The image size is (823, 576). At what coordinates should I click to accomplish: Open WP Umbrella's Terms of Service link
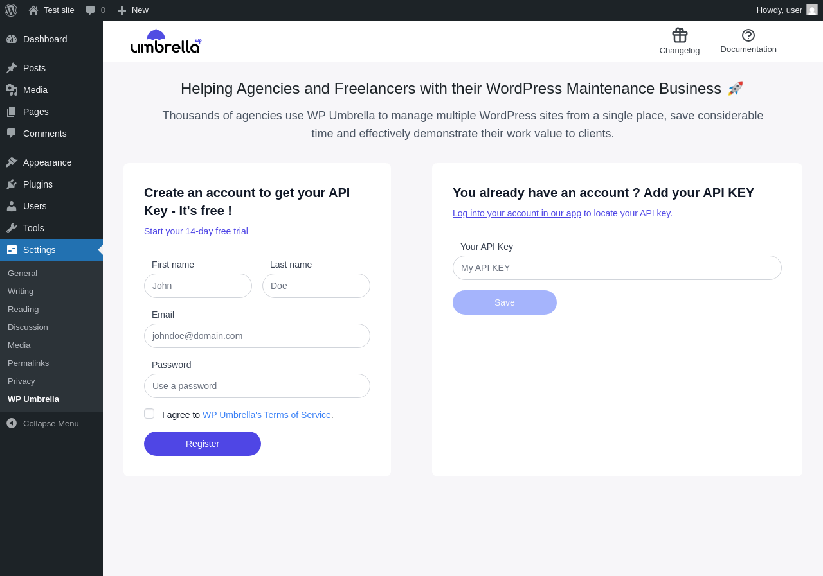click(x=267, y=415)
